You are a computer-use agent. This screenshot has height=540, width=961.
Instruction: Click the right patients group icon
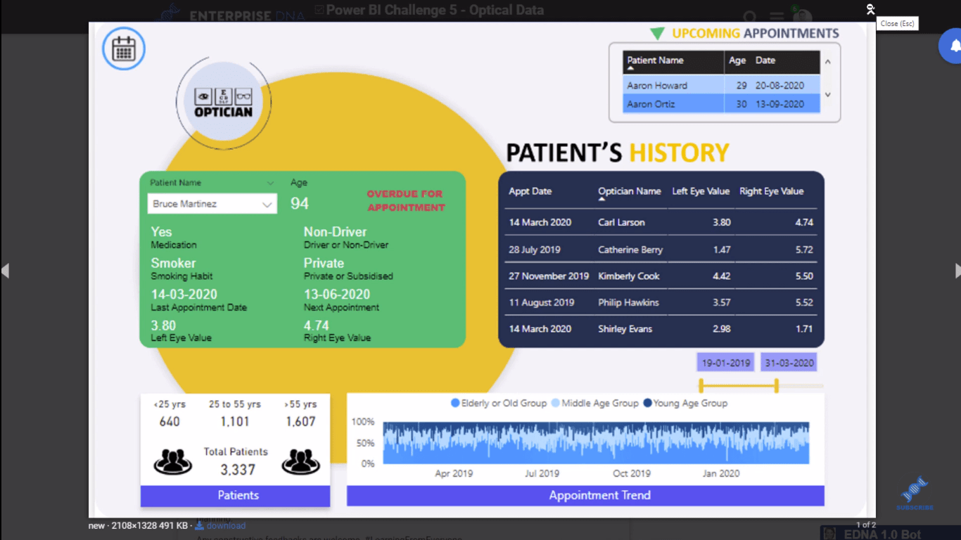301,461
